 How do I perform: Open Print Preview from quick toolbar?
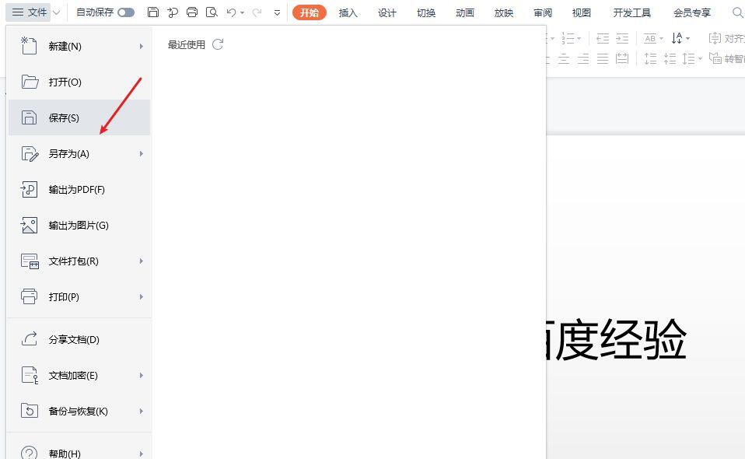click(x=212, y=12)
